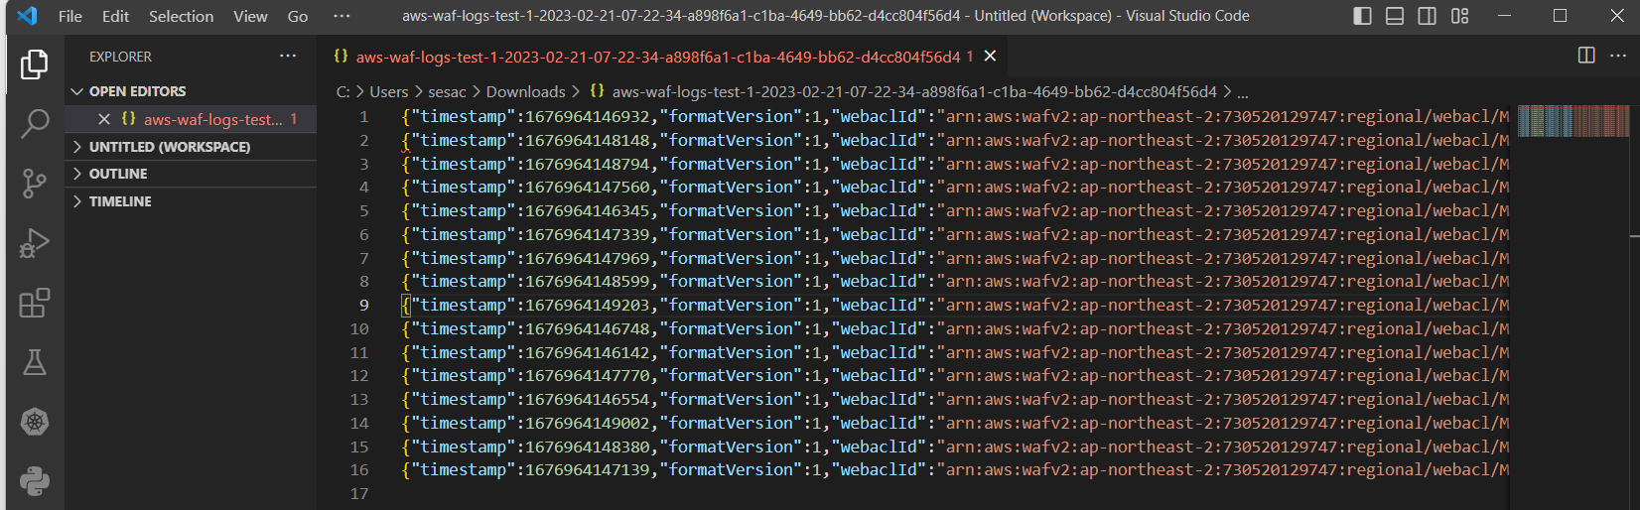
Task: Open the Run and Debug view
Action: (35, 243)
